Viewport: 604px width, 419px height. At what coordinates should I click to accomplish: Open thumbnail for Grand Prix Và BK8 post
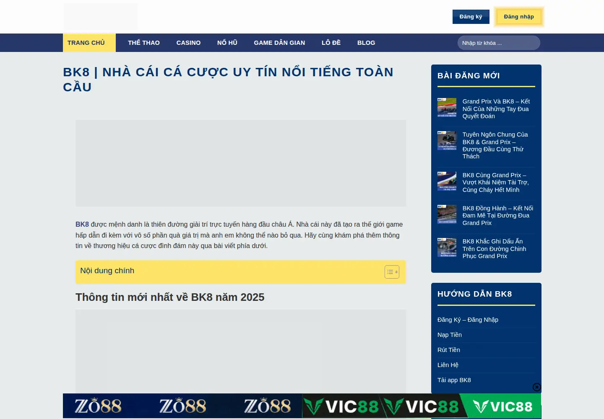point(447,107)
